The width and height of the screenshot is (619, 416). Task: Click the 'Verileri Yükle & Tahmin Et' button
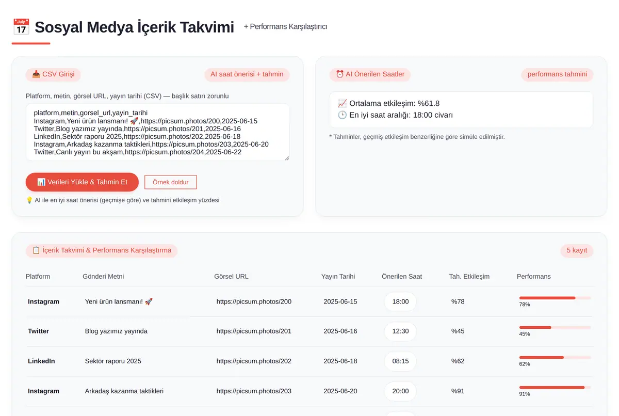click(82, 182)
